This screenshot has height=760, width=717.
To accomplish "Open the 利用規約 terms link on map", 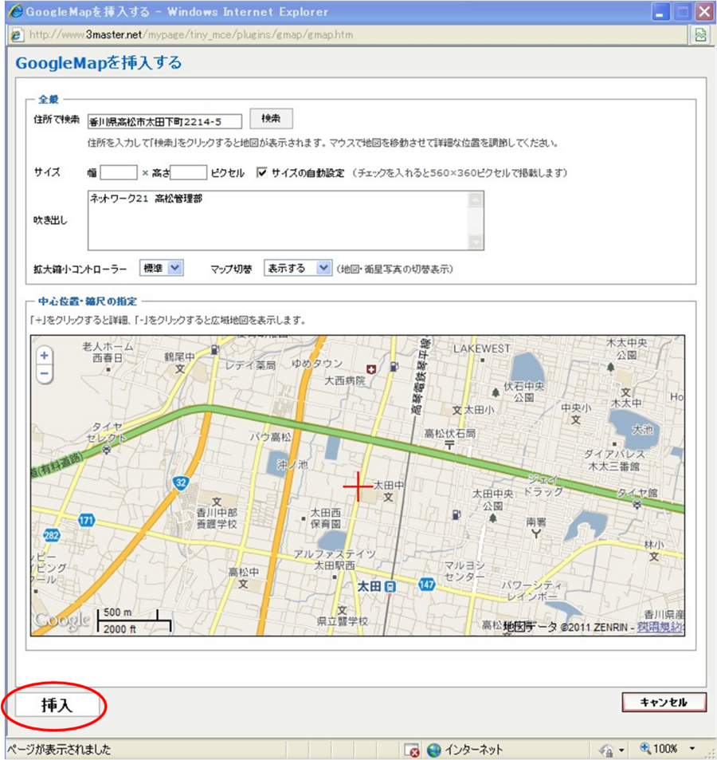I will (660, 627).
